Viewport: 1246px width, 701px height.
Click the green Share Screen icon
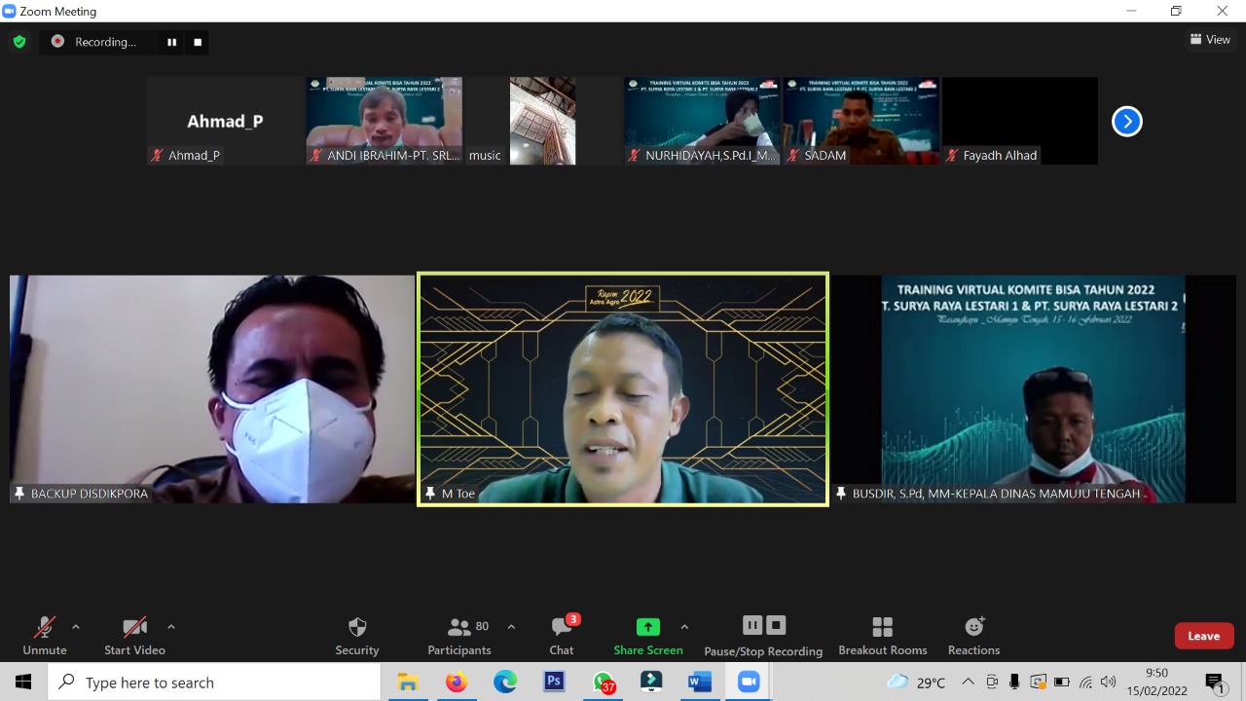647,627
